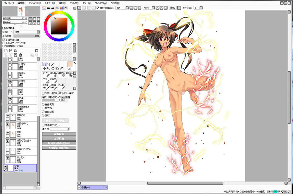Screen dimensions: 293x194
Task: Toggle 不透明度保護 checkbox
Action: pyautogui.click(x=4, y=40)
